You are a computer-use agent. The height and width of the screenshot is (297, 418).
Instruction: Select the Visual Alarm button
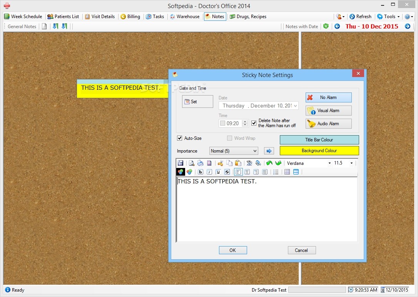coord(328,111)
